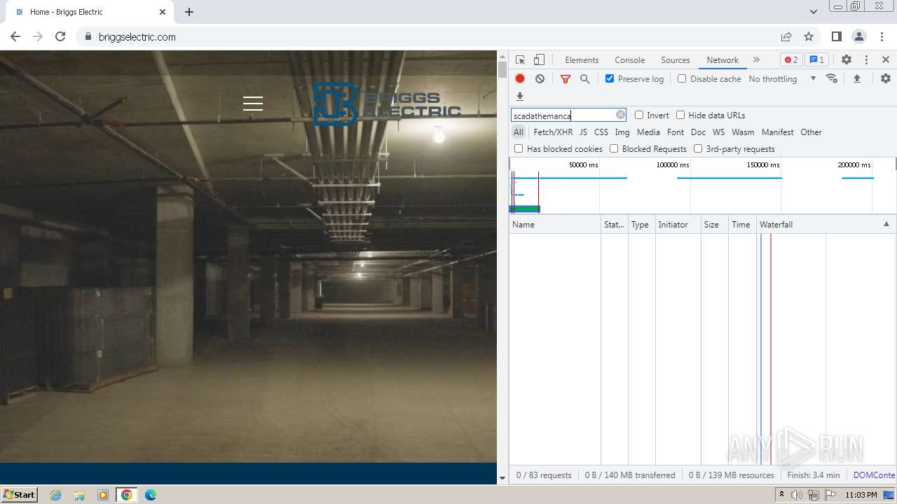Clear the filter text field
The image size is (897, 504).
point(620,115)
